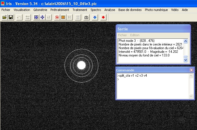This screenshot has width=197, height=130.
Task: Open Edition menu in Sortie window
Action: 135,35
